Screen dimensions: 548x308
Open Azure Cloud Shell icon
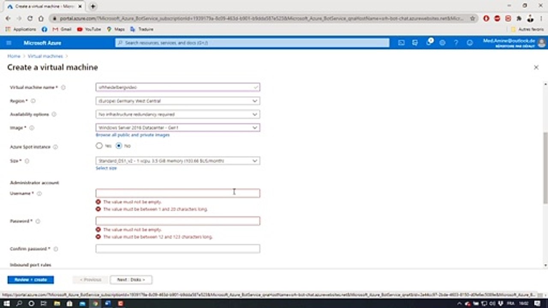pyautogui.click(x=401, y=43)
